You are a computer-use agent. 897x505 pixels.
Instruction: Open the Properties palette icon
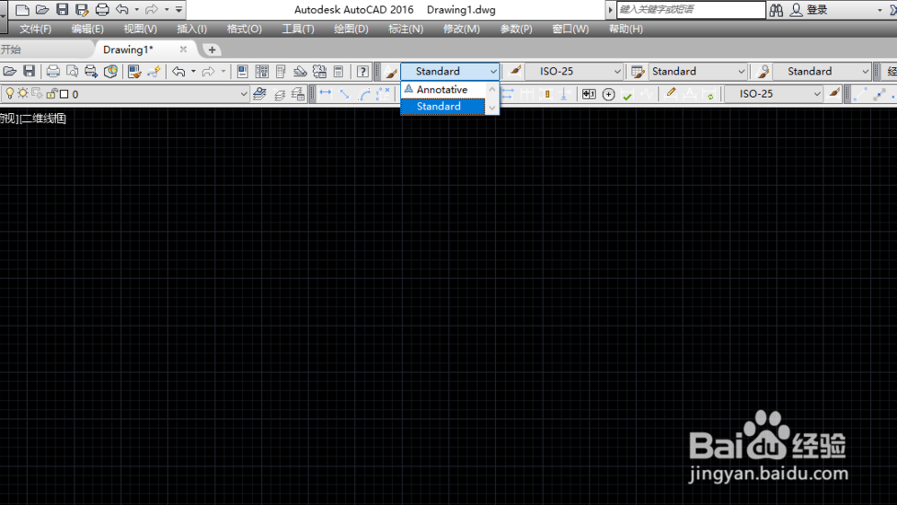tap(242, 72)
